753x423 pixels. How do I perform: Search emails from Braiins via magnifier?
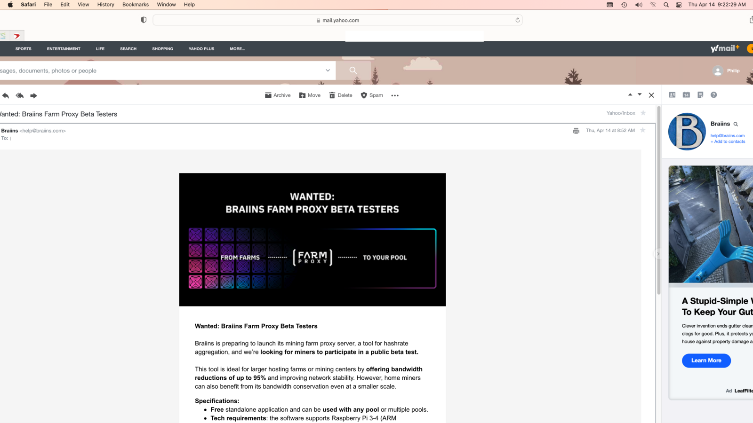coord(736,124)
